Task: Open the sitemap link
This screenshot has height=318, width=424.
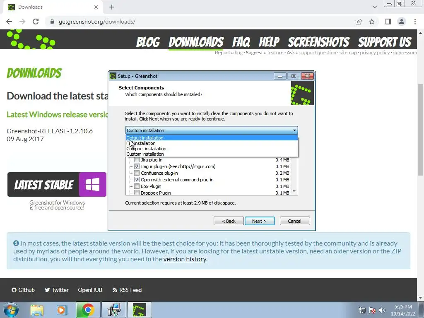Action: (348, 53)
